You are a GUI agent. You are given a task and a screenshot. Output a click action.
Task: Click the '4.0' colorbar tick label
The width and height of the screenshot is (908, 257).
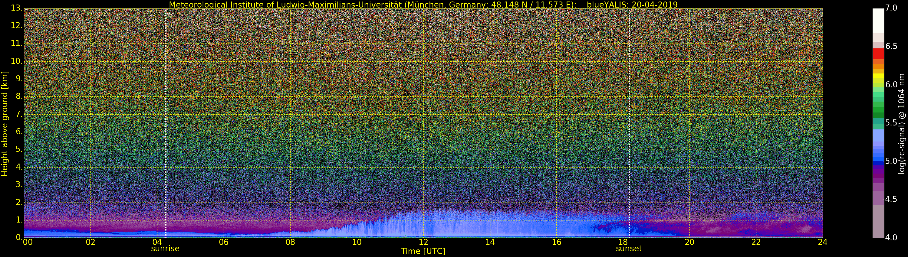click(x=891, y=238)
